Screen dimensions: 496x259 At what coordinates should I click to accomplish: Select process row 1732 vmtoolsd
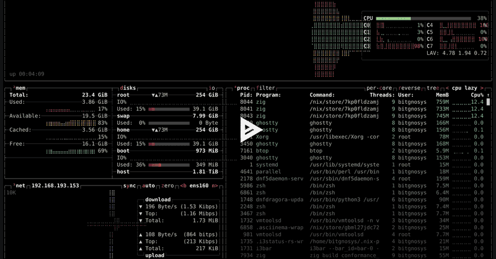tap(361, 220)
